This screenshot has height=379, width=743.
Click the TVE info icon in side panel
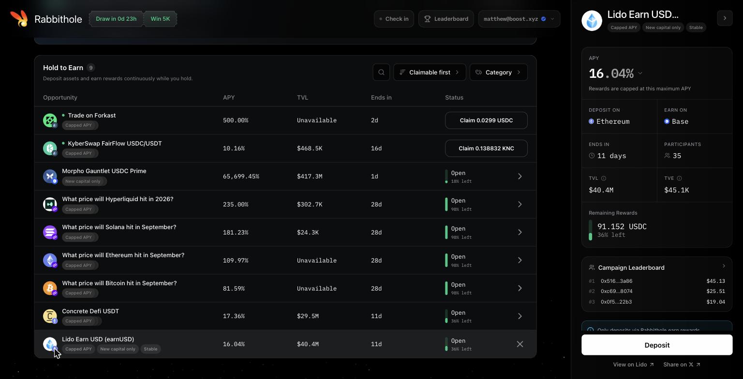679,178
